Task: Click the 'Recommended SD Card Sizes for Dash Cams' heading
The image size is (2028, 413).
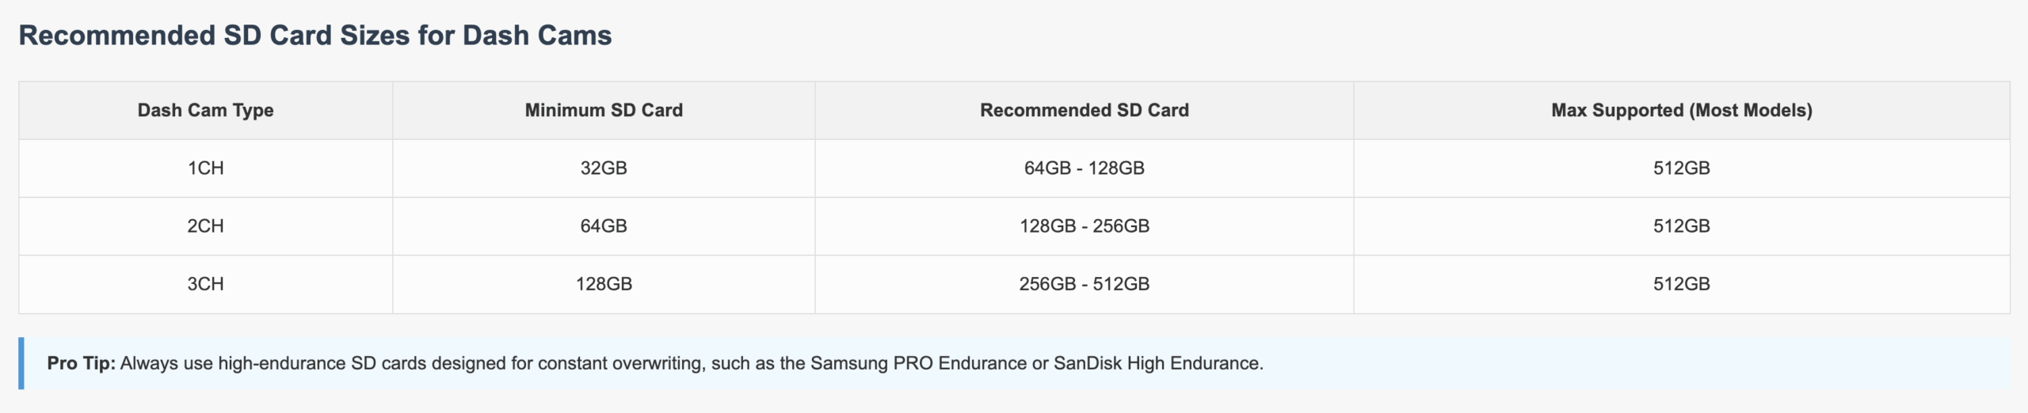Action: point(315,36)
